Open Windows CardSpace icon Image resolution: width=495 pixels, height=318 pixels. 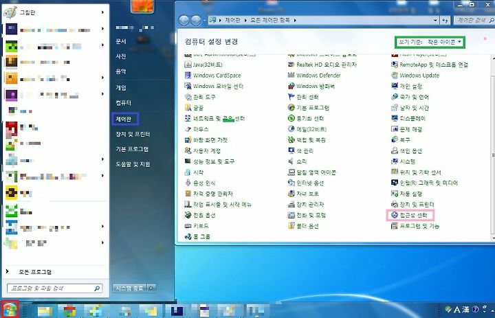pyautogui.click(x=188, y=76)
